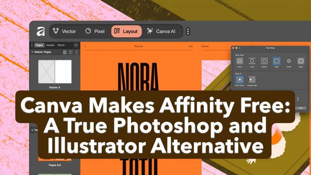Switch to the Stock tab

(x=61, y=45)
